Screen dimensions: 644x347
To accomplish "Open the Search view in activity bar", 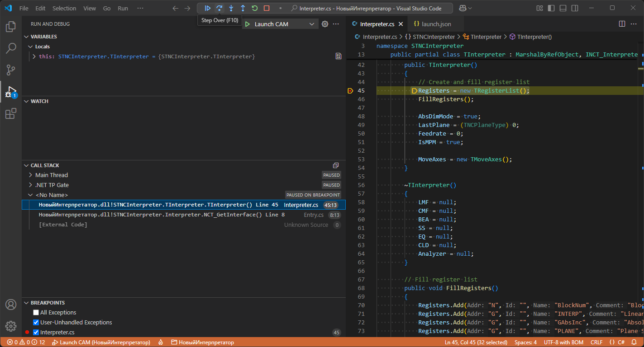I will click(11, 48).
